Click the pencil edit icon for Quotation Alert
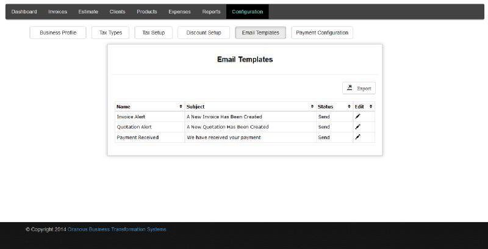This screenshot has height=249, width=488. pos(358,126)
